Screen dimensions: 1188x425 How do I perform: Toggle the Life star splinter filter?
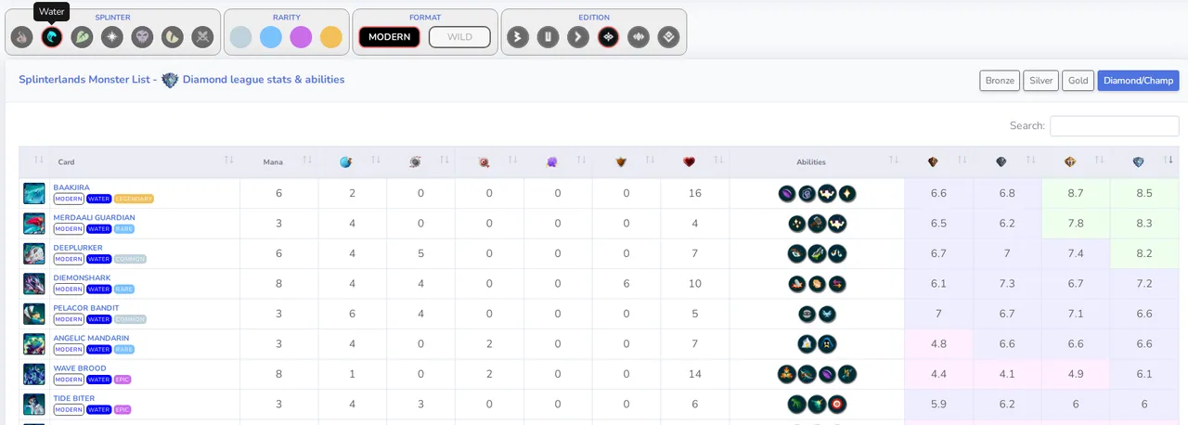click(x=112, y=37)
